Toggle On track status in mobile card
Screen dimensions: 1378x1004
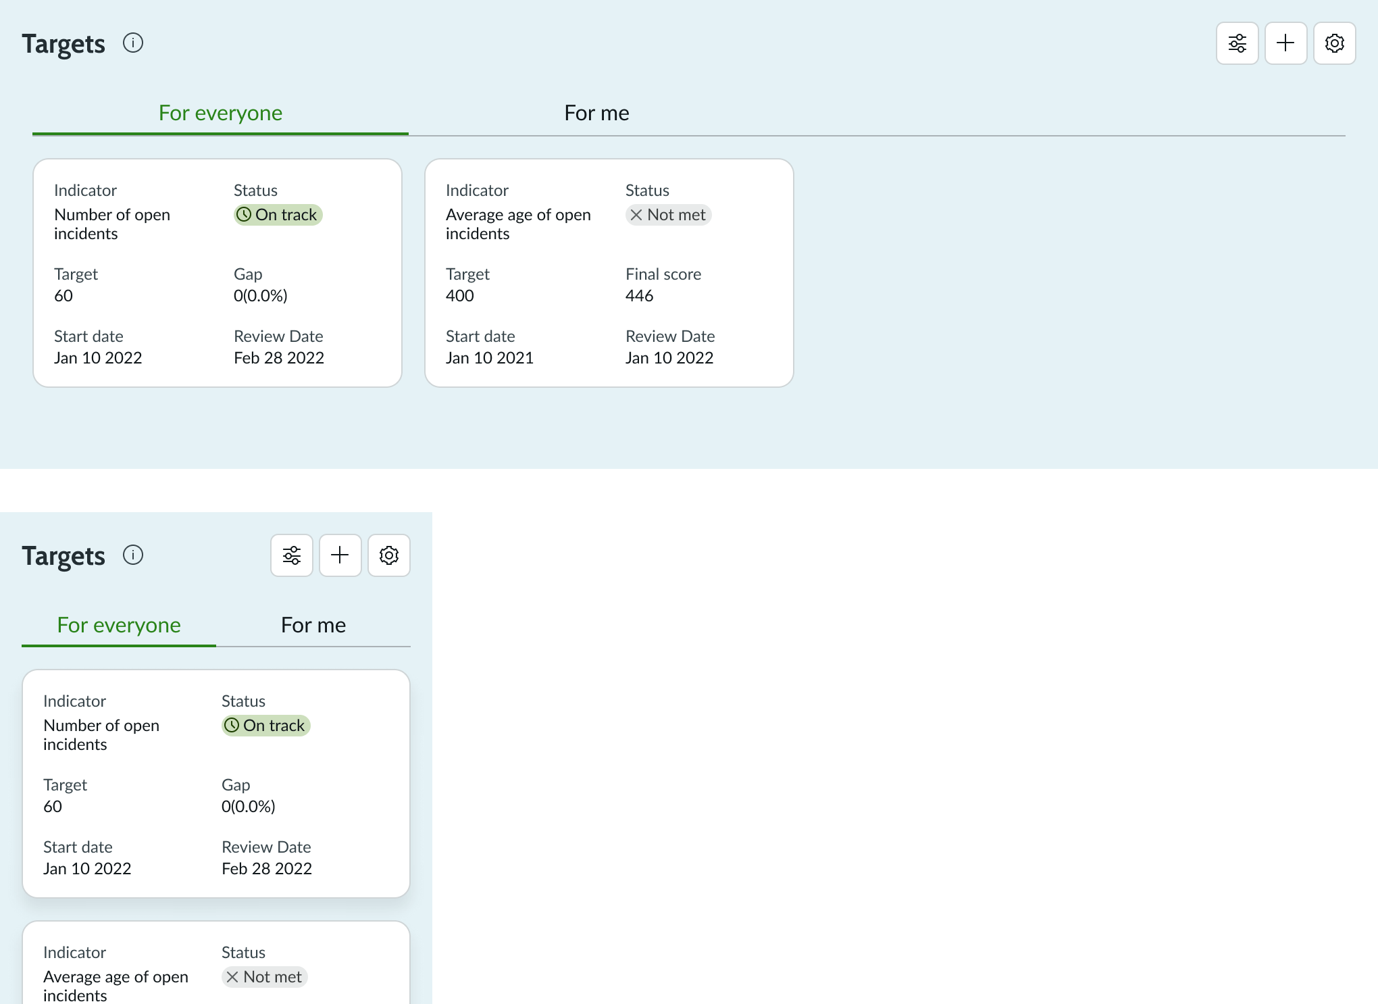point(265,726)
